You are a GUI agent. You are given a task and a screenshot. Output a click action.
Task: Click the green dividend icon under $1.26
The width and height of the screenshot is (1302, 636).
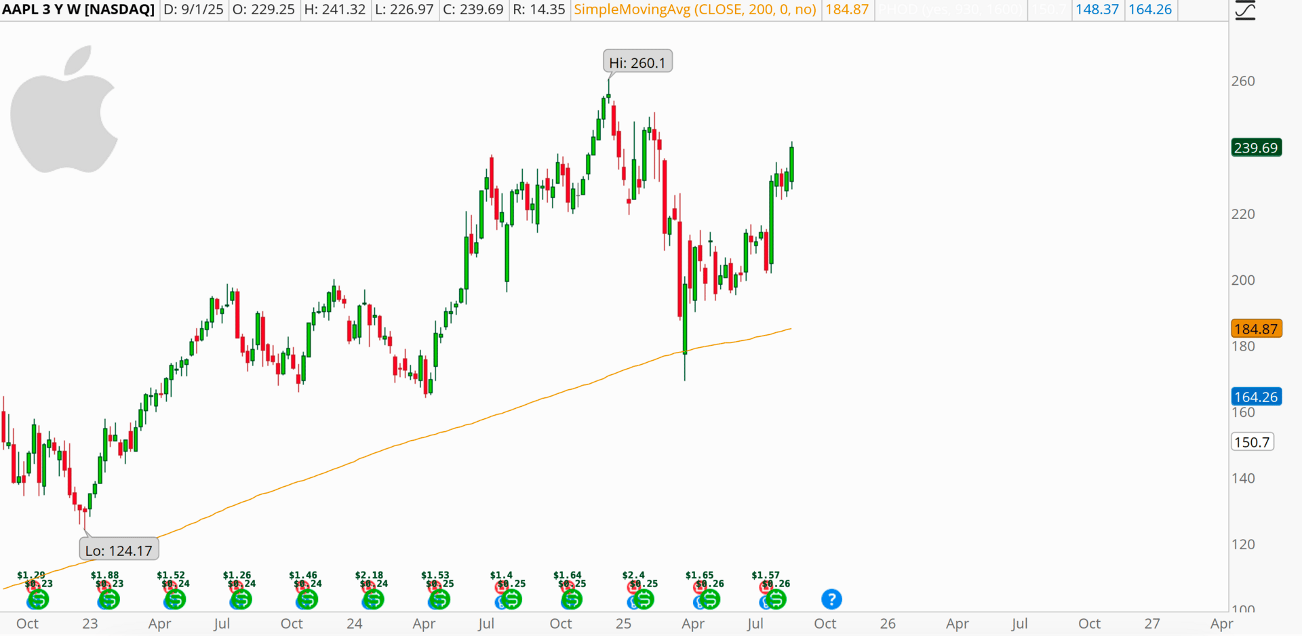click(x=241, y=599)
